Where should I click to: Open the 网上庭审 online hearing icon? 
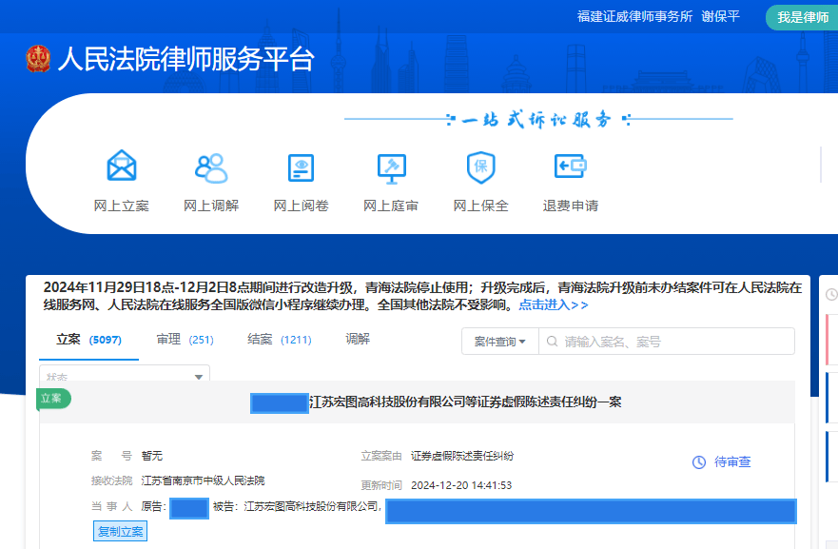[391, 168]
